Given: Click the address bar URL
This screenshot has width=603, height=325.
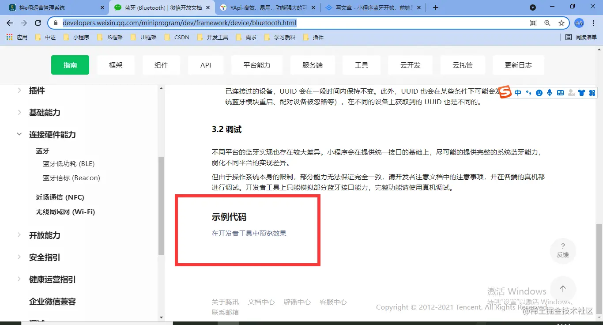Looking at the screenshot, I should (x=179, y=23).
